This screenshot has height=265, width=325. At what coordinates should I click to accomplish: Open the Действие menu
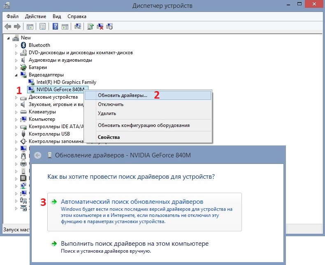35,16
